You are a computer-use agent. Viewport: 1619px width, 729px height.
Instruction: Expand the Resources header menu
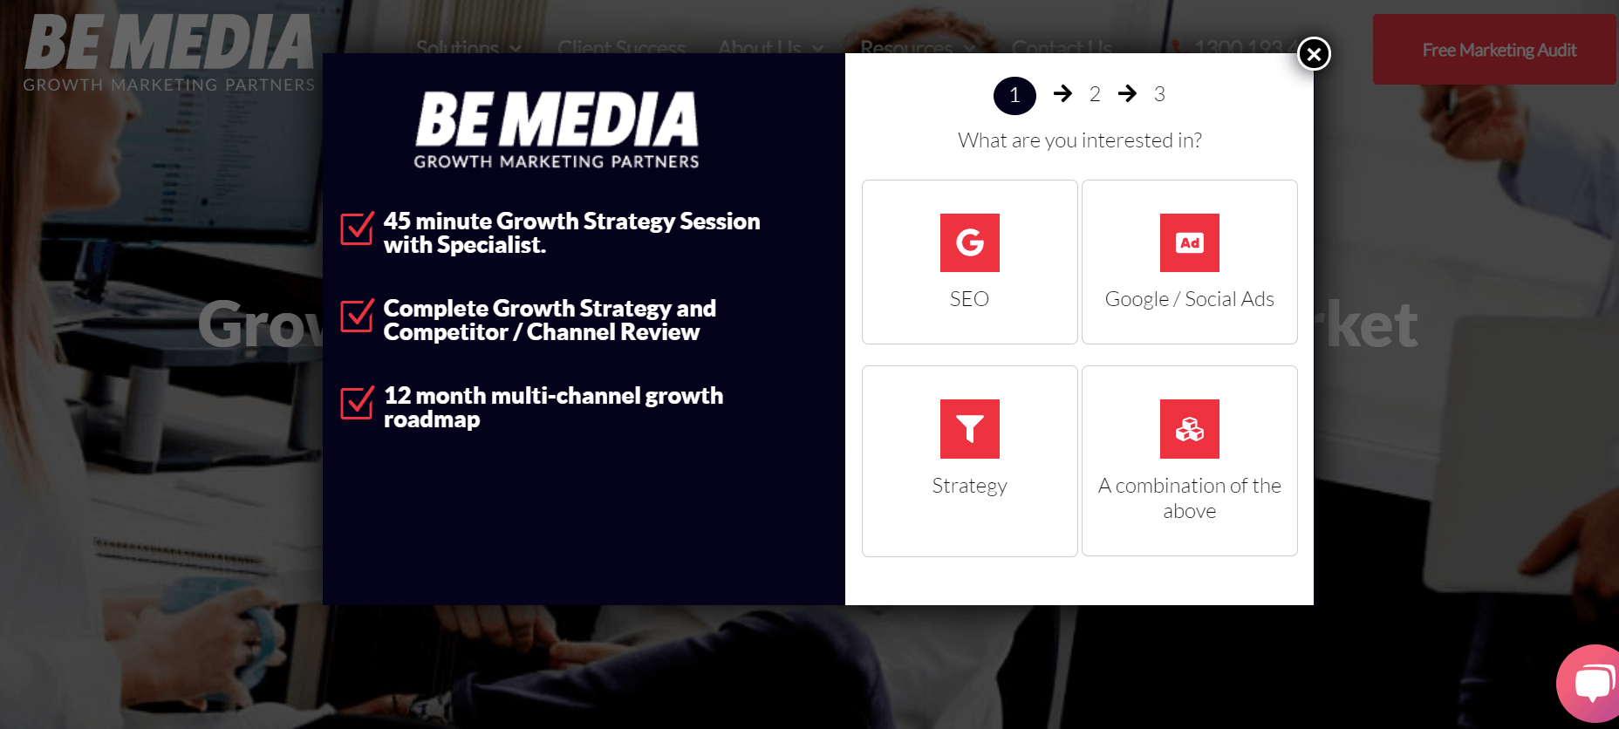click(918, 47)
